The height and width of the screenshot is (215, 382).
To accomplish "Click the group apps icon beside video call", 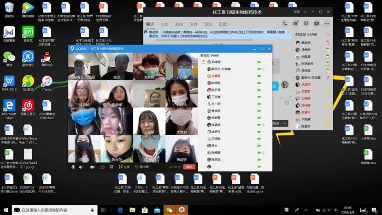I will tap(306, 23).
